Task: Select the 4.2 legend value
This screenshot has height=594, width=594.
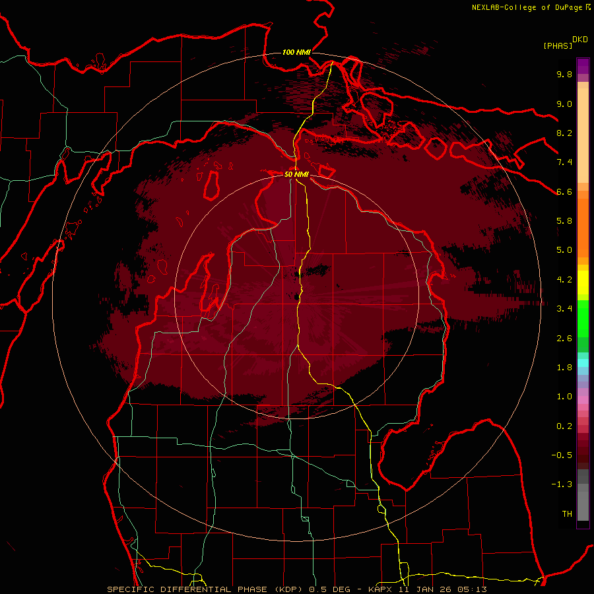Action: (564, 280)
